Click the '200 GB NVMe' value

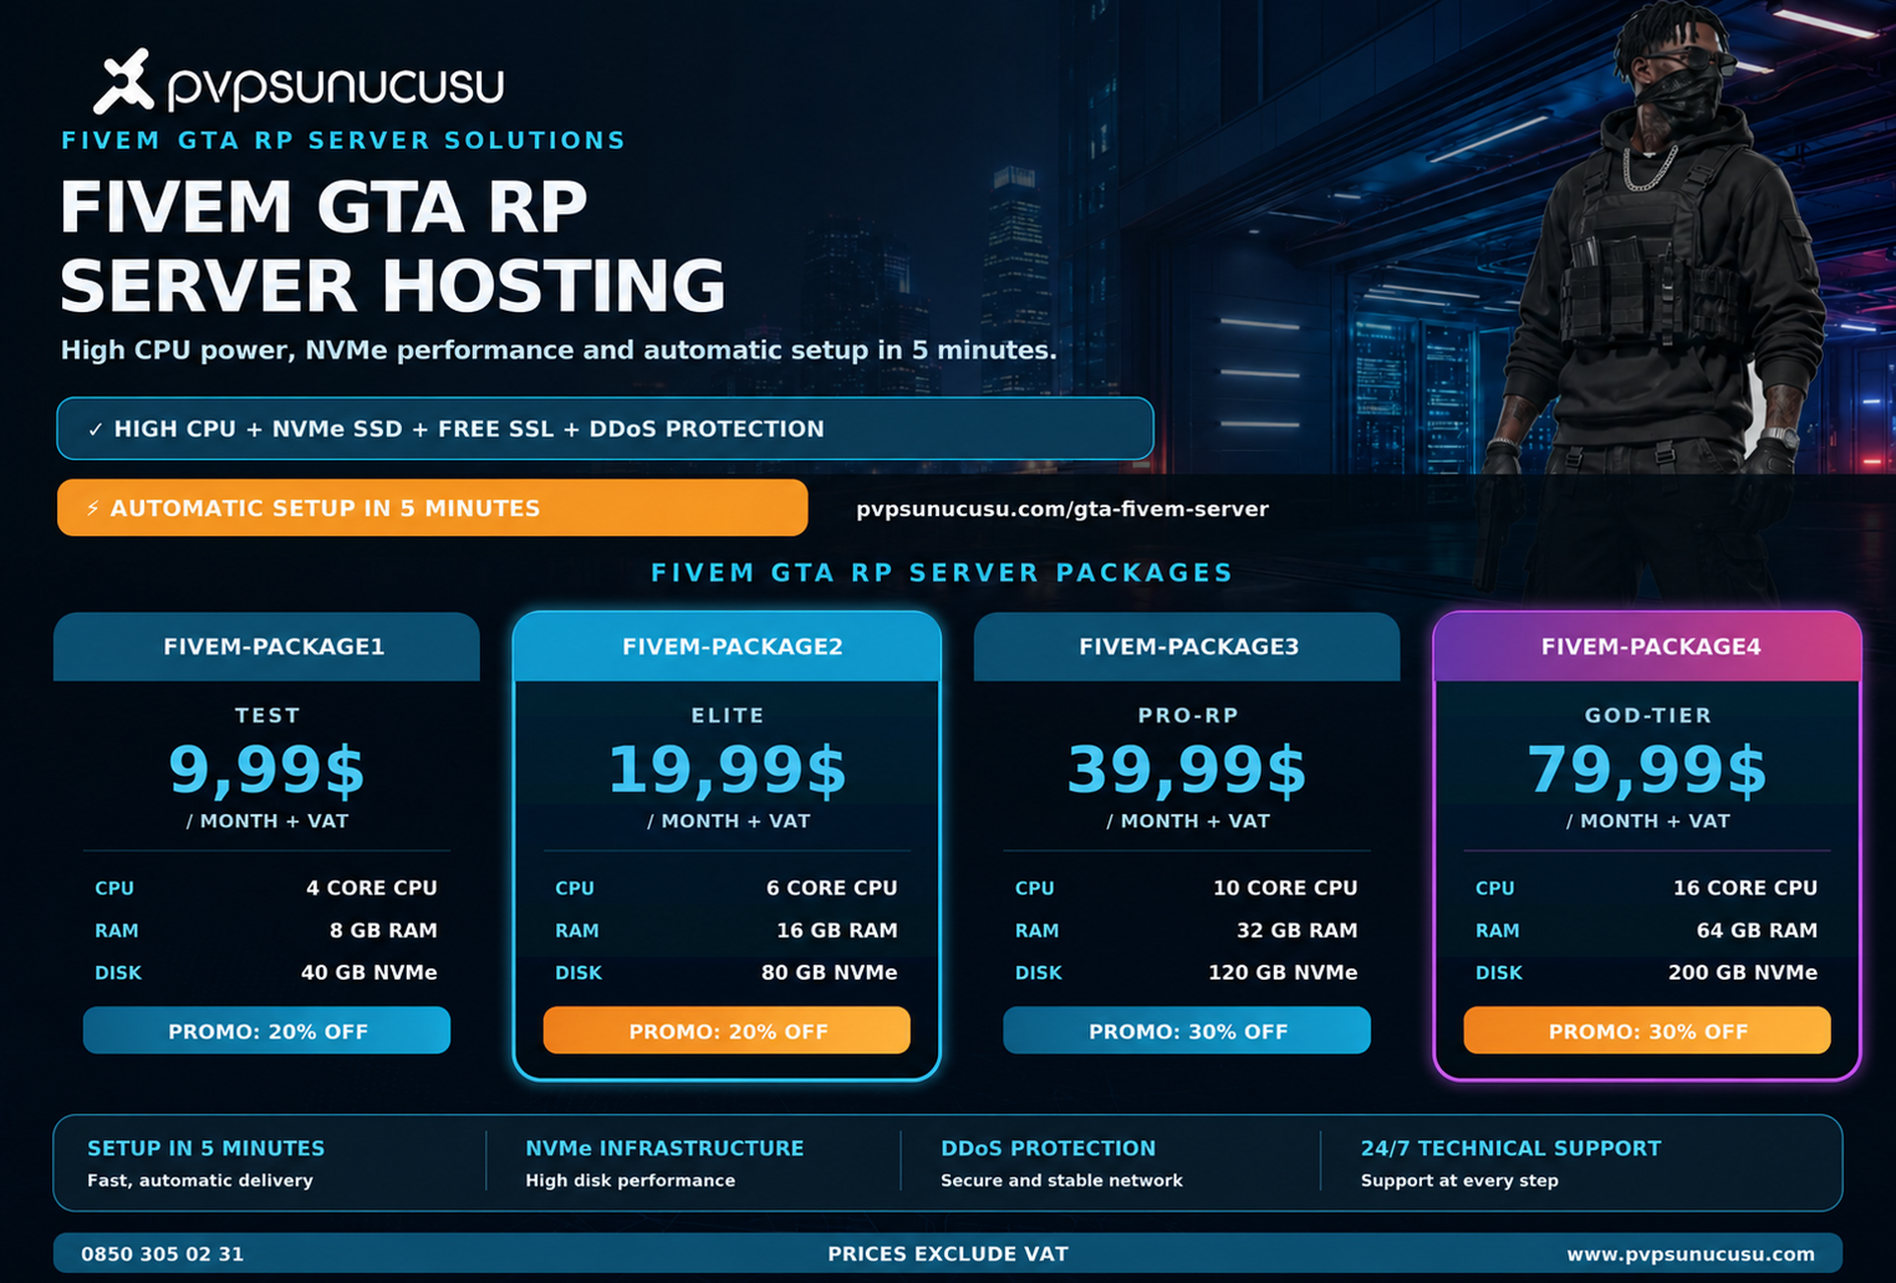coord(1743,973)
